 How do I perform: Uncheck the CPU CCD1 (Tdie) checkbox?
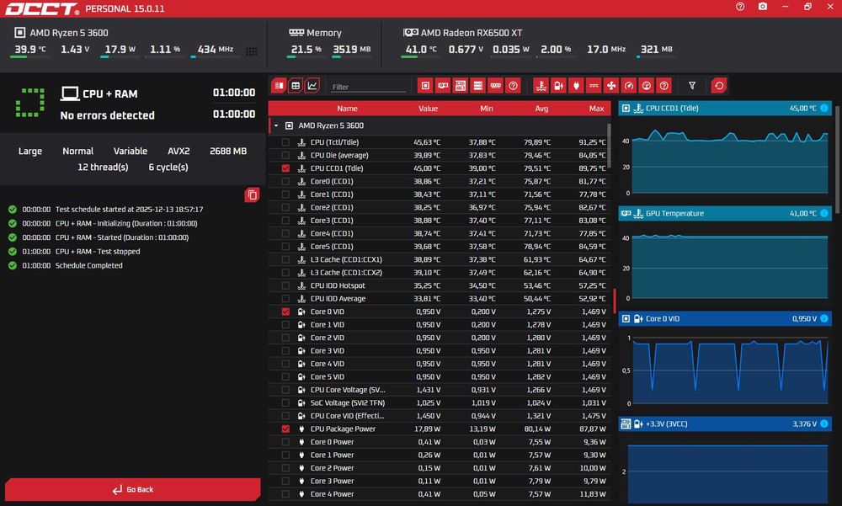click(x=285, y=168)
